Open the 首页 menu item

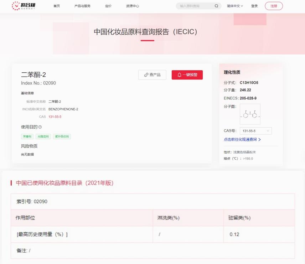point(57,6)
